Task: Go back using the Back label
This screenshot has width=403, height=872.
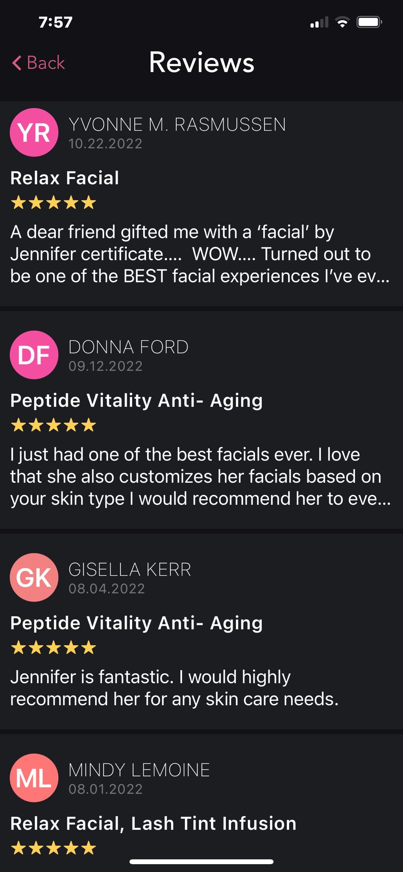Action: [x=46, y=63]
